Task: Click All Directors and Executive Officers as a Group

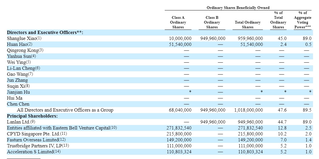Action: [x=65, y=110]
